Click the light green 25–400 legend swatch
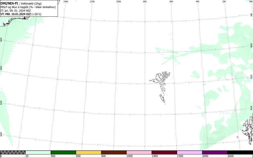253x158 pixels. [x=38, y=152]
